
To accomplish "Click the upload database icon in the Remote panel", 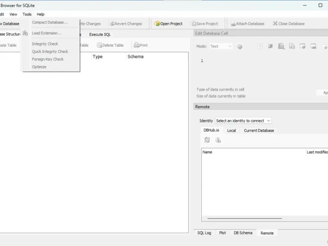I will [218, 140].
